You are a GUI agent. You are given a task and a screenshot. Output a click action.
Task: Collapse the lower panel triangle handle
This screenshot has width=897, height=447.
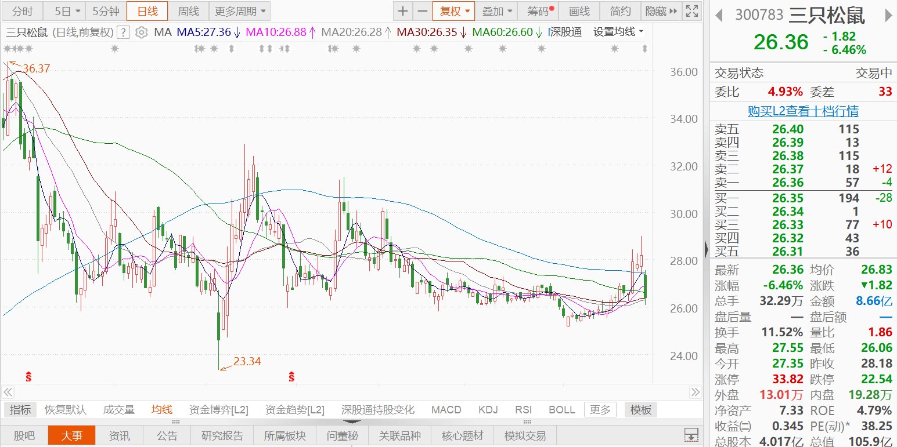coord(352,422)
